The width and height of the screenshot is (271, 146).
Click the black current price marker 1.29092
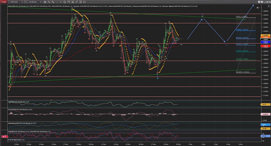tap(265, 39)
